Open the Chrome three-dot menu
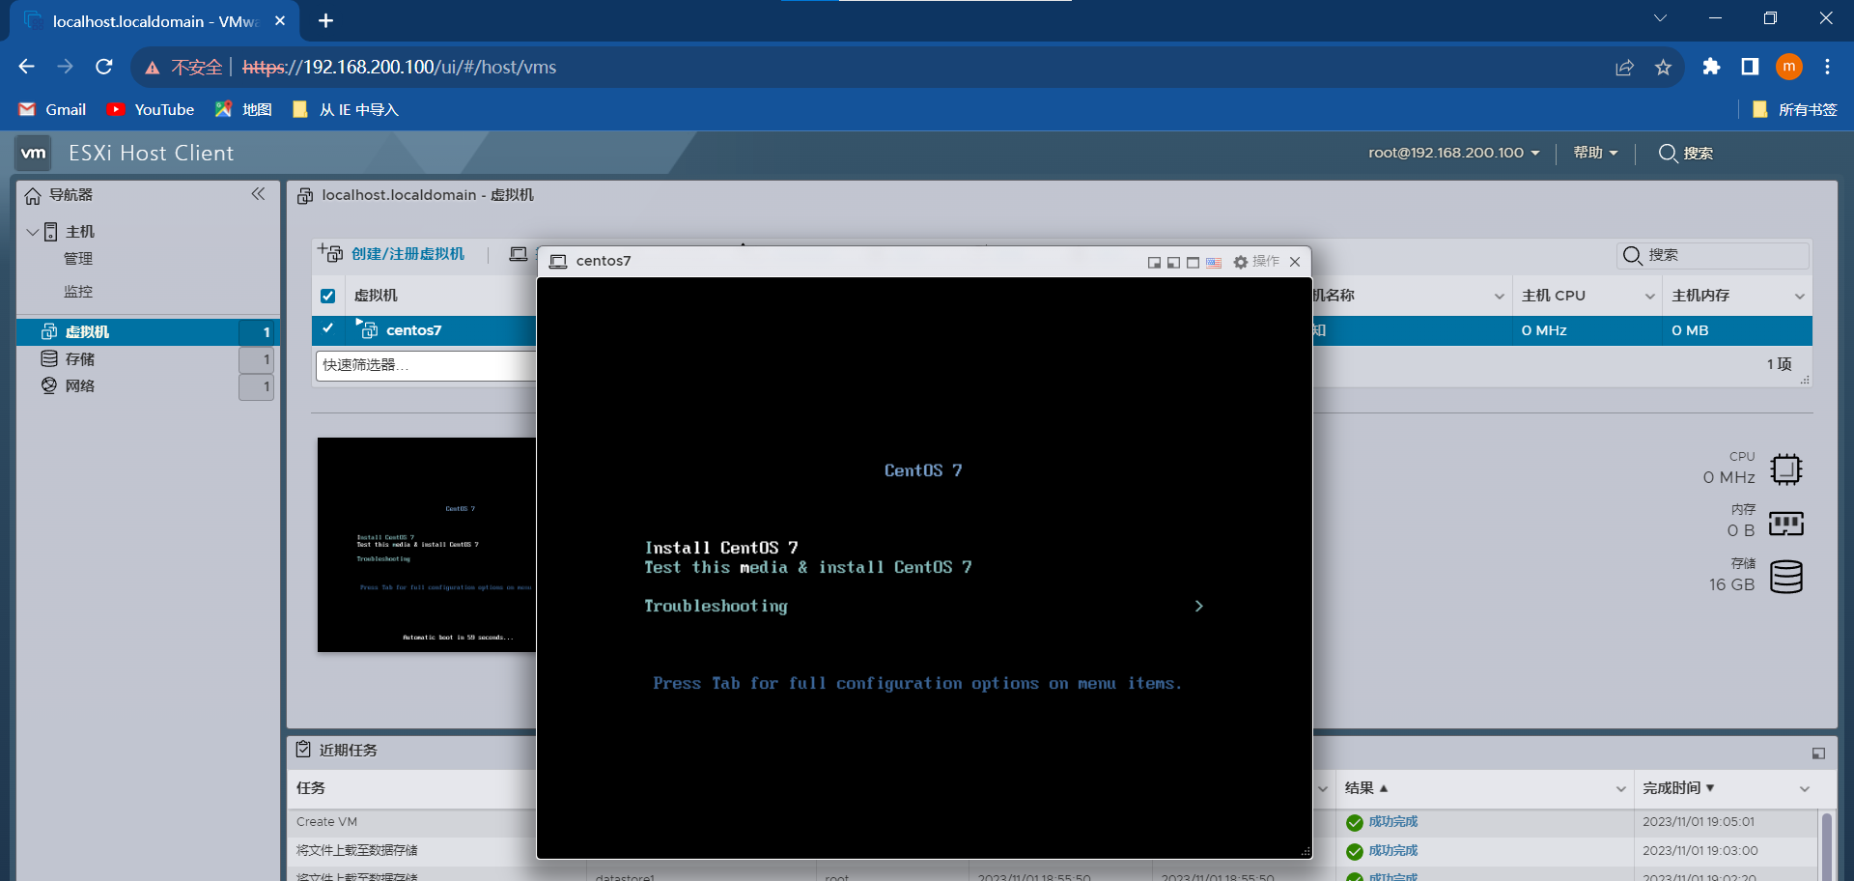The height and width of the screenshot is (881, 1854). pos(1827,67)
